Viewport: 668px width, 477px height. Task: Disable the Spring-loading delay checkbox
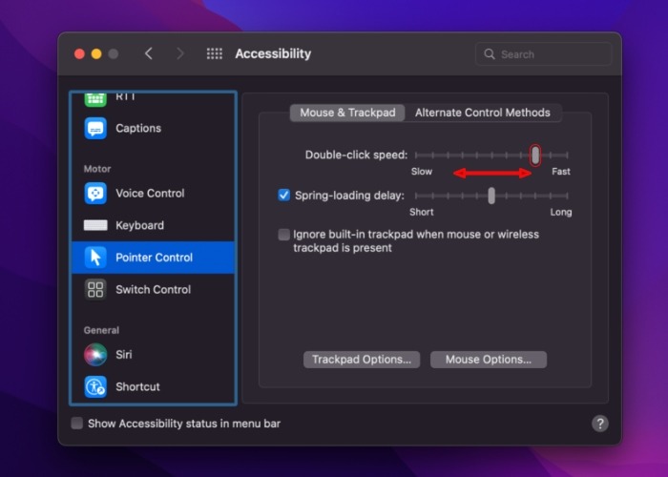[x=284, y=196]
